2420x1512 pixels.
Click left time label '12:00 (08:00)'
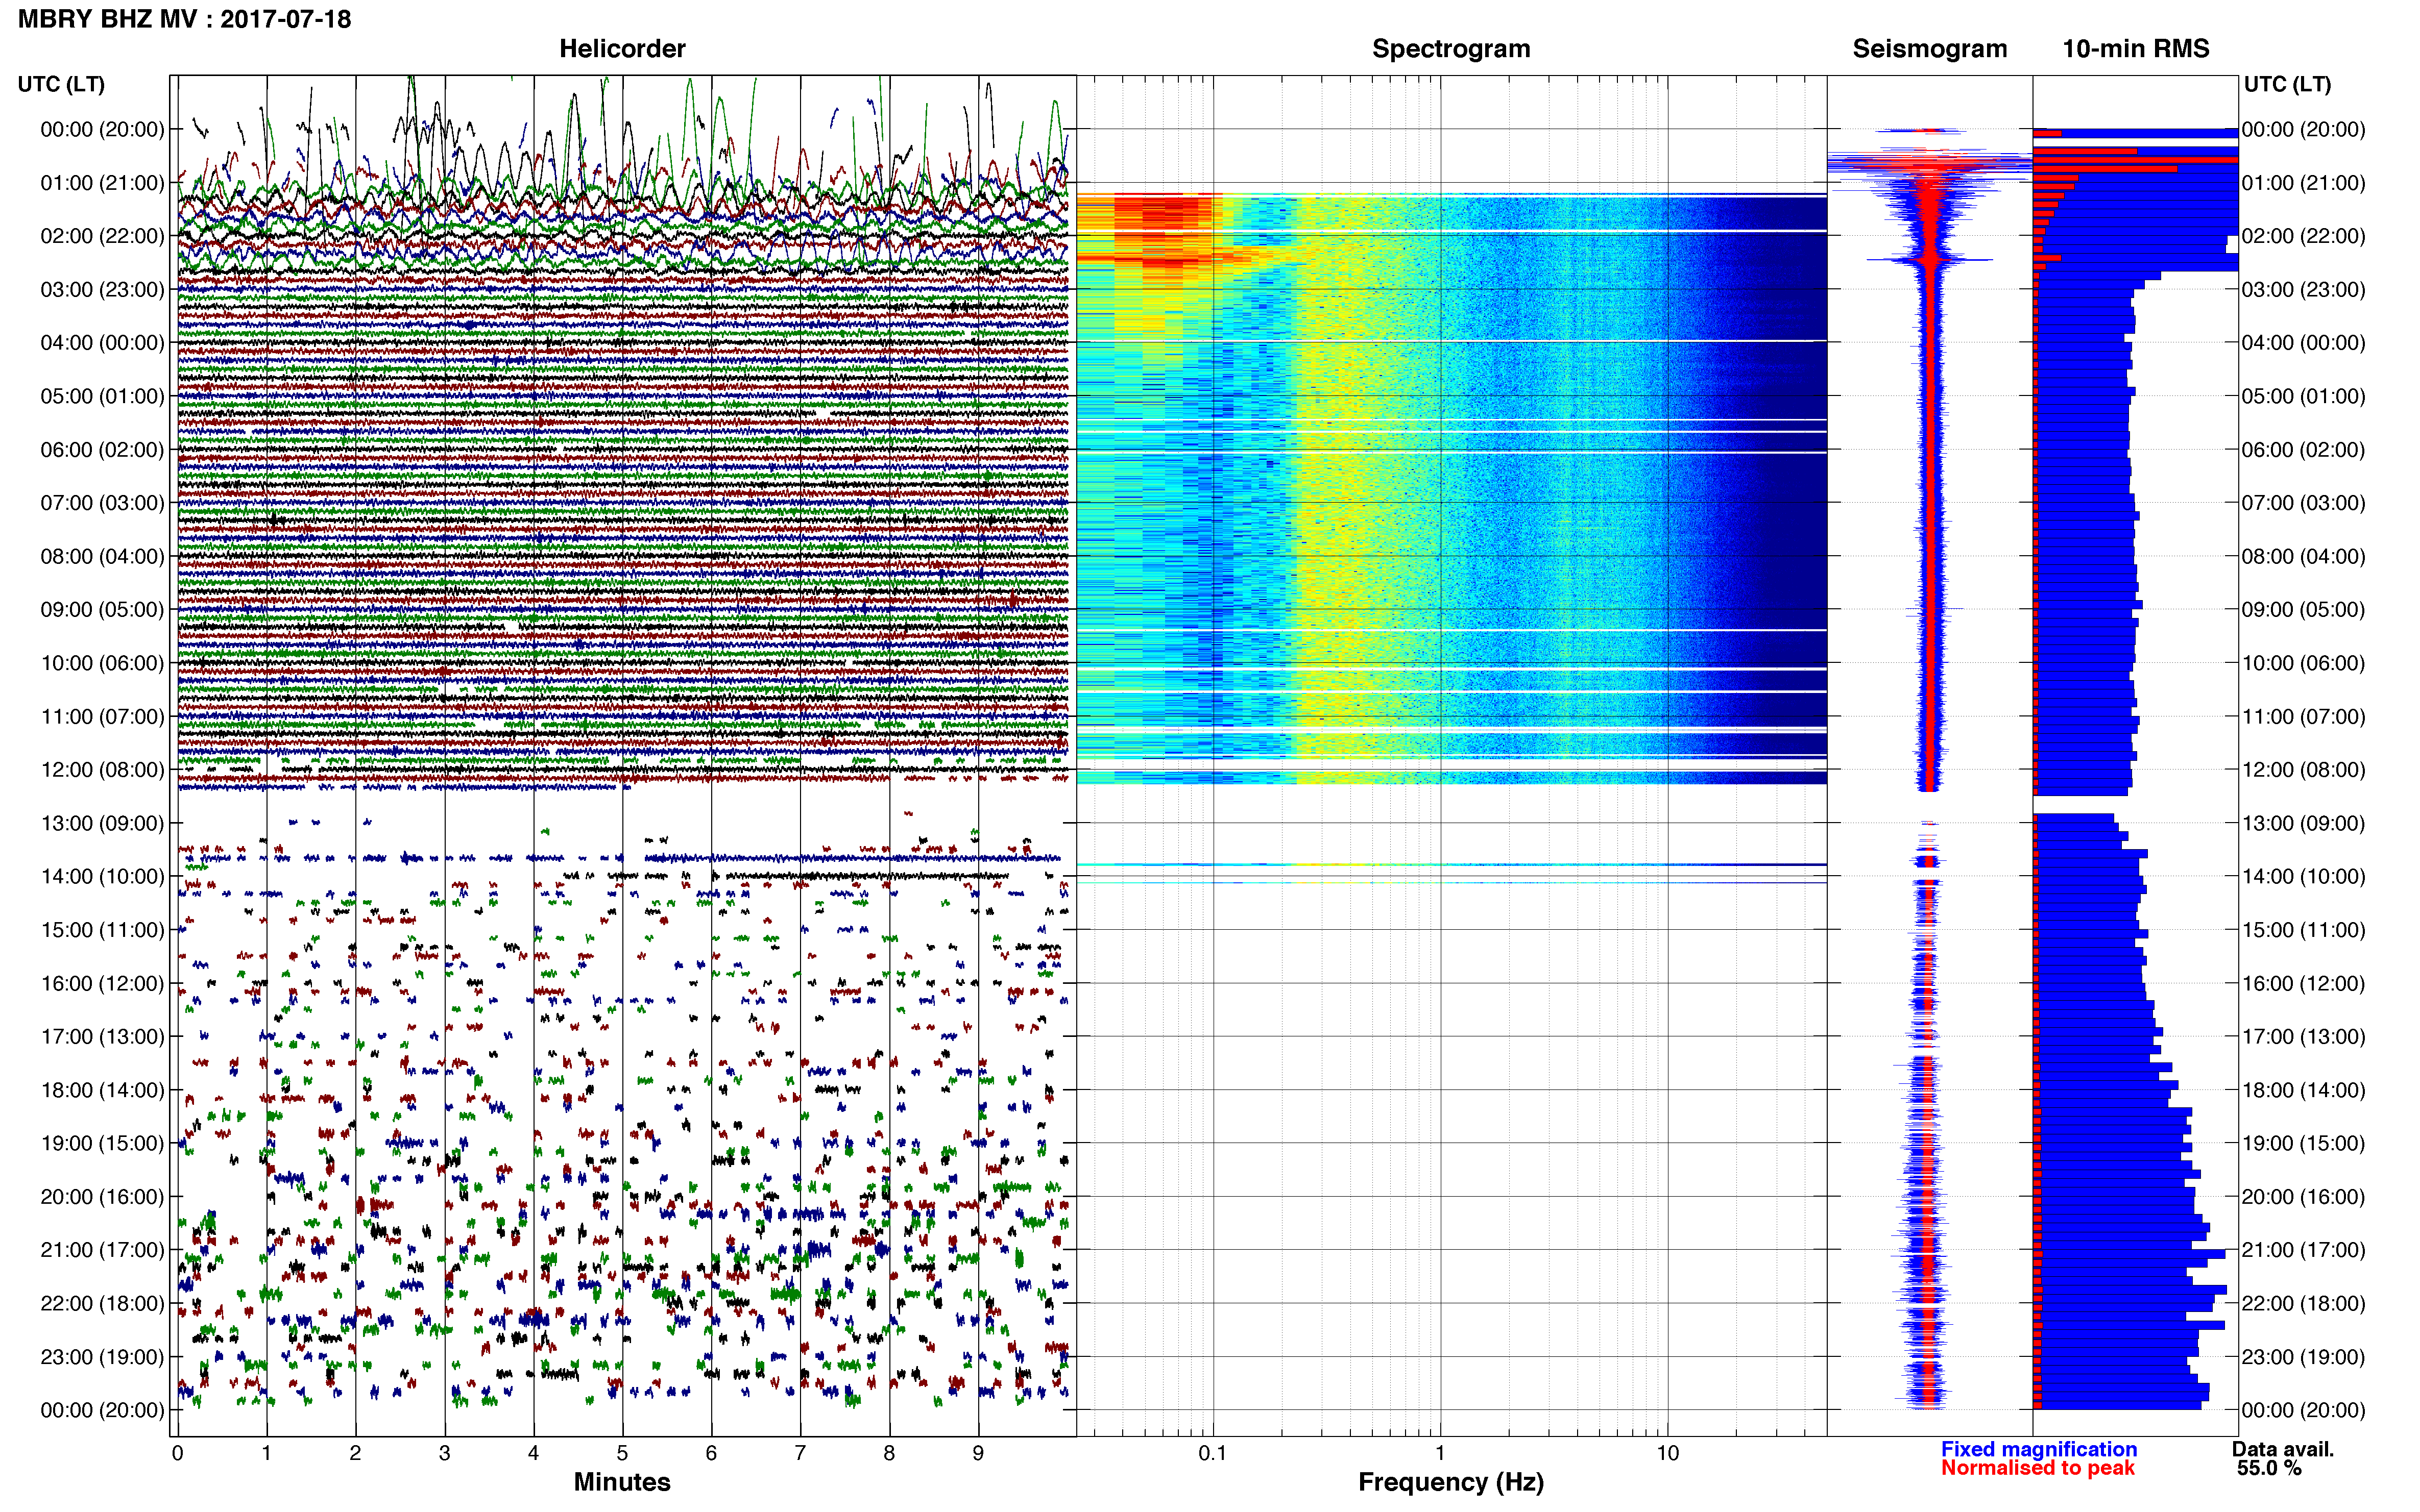(x=102, y=770)
